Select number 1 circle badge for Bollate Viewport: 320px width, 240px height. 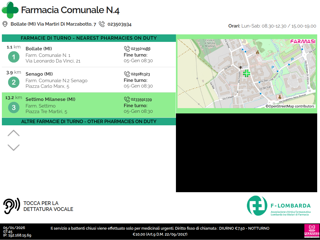pyautogui.click(x=13, y=57)
